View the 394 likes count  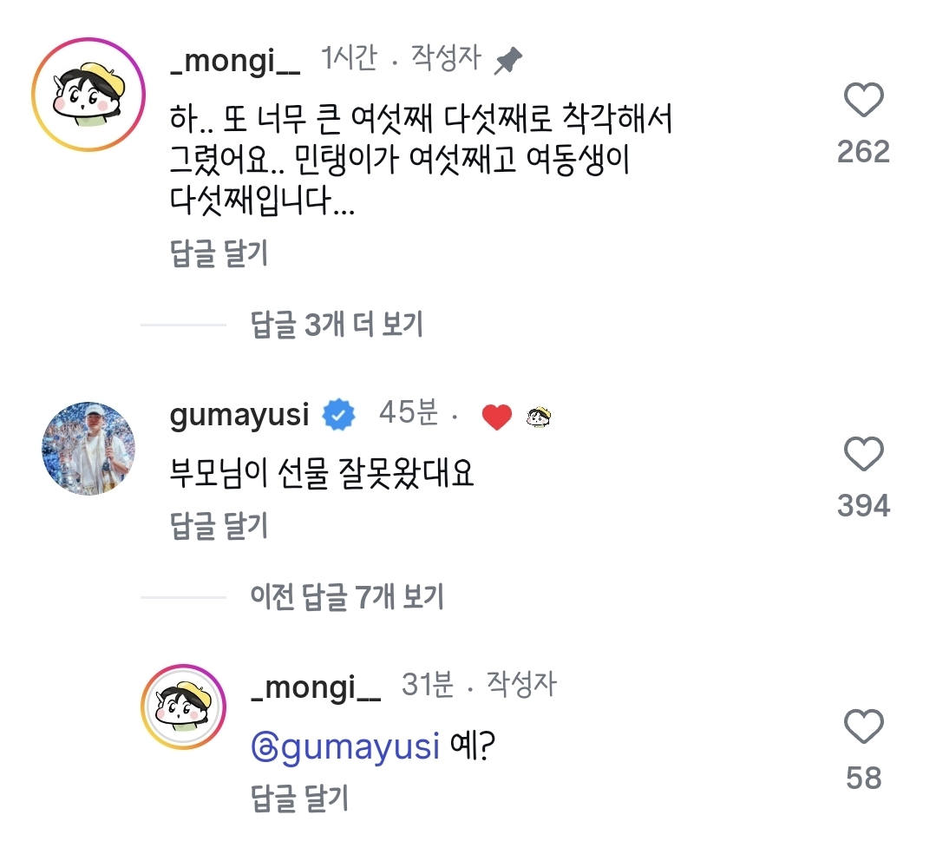863,506
